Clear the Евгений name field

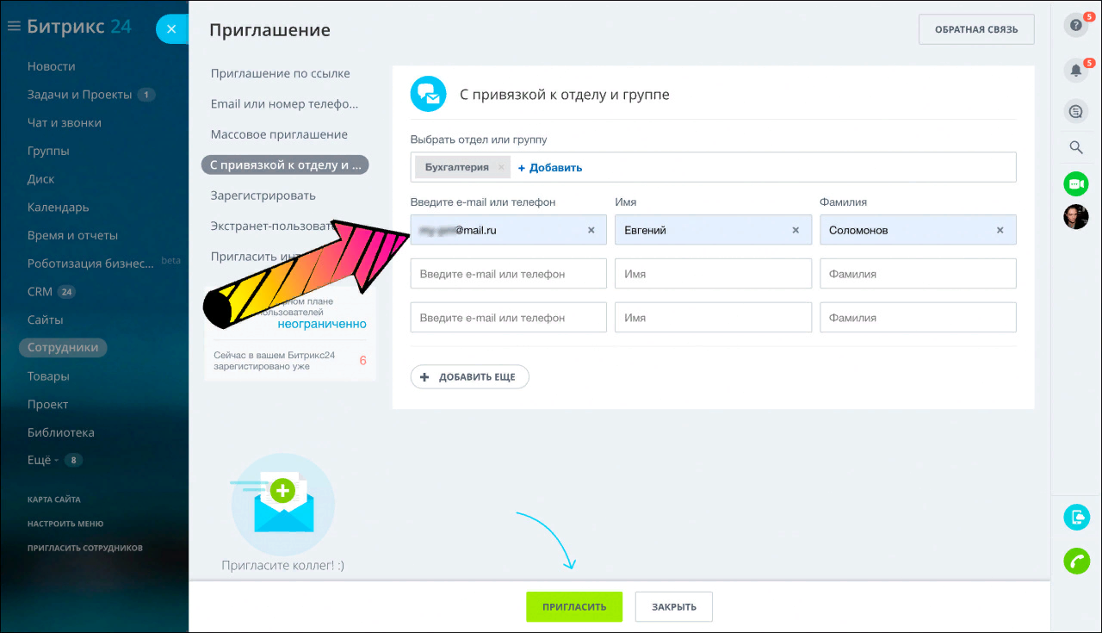point(796,230)
